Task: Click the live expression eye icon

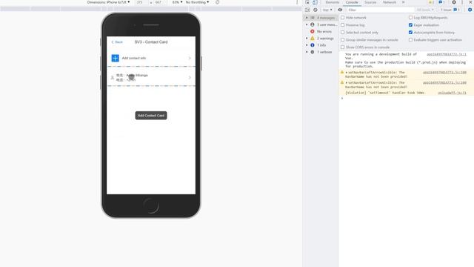Action: (340, 10)
